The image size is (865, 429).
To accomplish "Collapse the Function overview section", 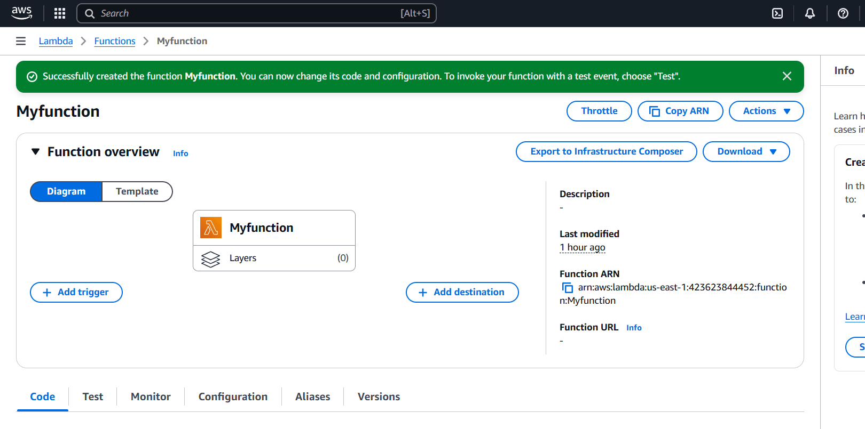I will 36,152.
